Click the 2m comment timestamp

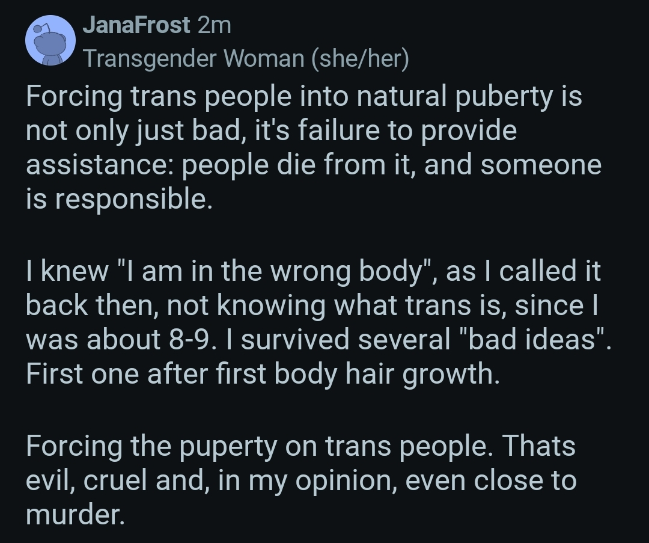pyautogui.click(x=214, y=25)
